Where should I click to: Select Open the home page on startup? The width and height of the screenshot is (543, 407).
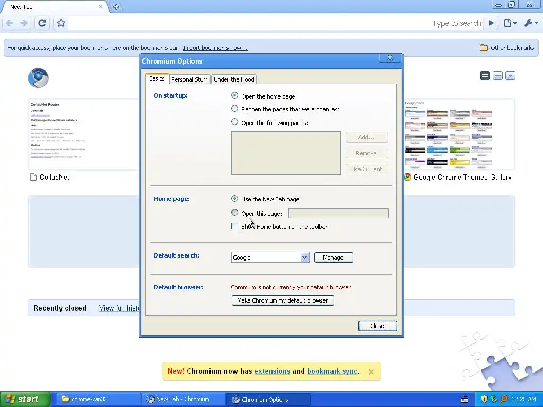pos(234,95)
